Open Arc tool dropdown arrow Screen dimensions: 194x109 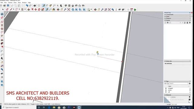(x=19, y=9)
